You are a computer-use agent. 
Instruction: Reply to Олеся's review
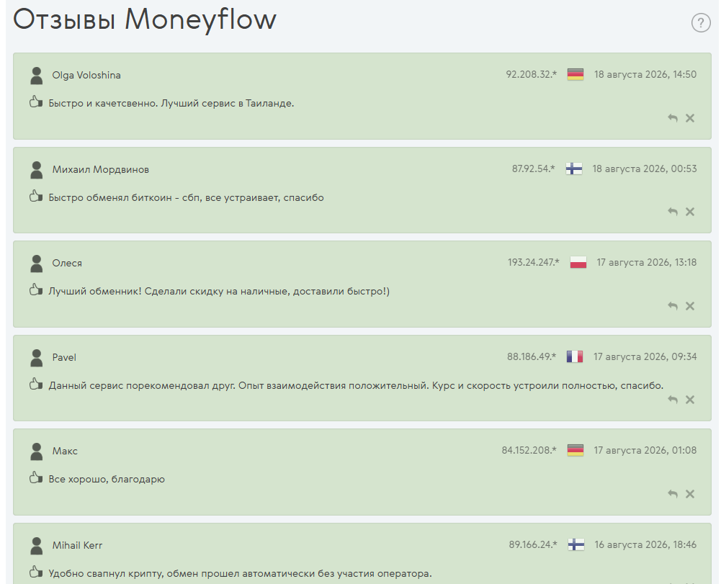673,306
